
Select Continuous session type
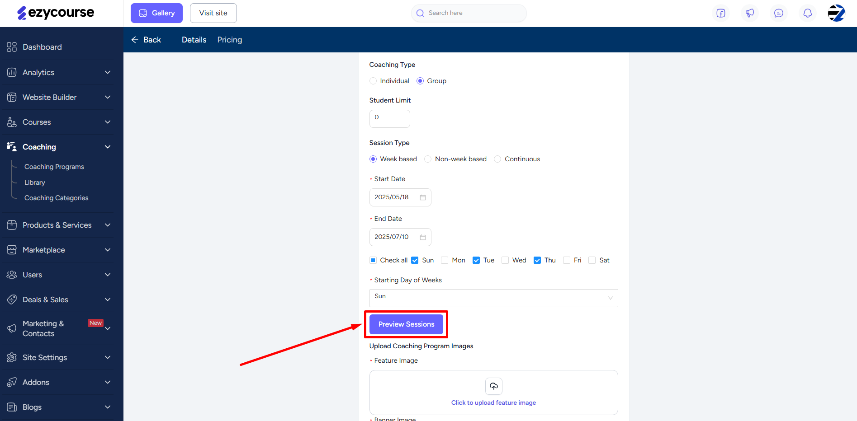point(497,159)
